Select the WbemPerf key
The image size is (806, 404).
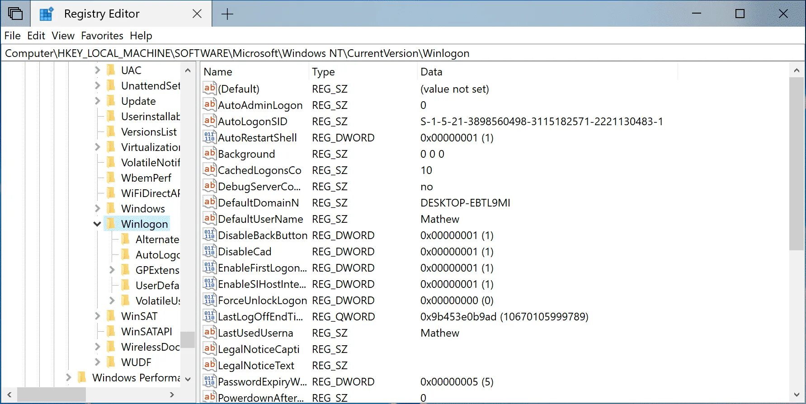pyautogui.click(x=146, y=178)
